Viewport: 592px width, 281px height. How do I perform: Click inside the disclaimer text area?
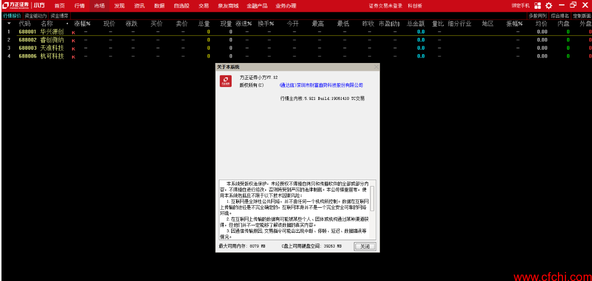pyautogui.click(x=294, y=210)
